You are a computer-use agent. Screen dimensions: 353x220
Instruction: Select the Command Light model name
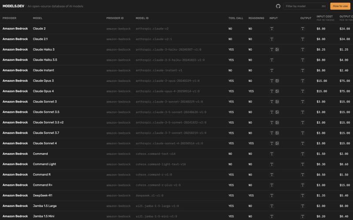point(45,164)
